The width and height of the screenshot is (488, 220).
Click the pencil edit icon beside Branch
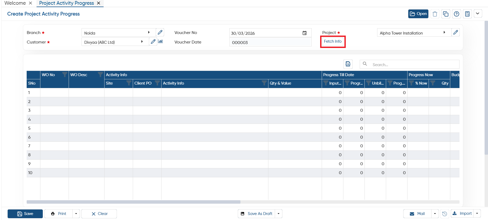click(x=160, y=32)
